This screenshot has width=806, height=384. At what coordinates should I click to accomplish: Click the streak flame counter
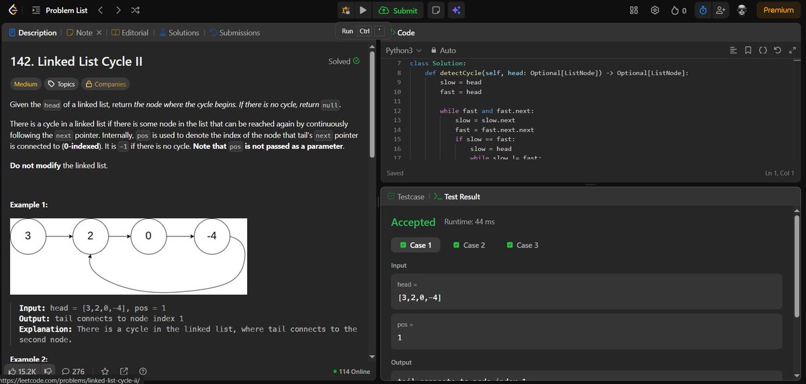pos(678,10)
